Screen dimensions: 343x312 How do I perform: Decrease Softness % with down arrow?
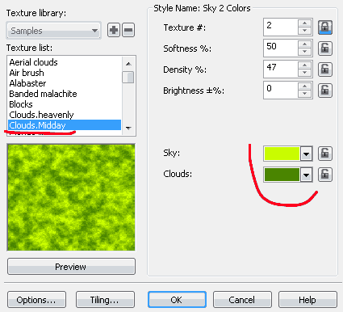point(304,52)
